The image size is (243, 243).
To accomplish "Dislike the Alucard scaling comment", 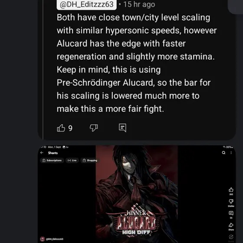I will pos(94,128).
